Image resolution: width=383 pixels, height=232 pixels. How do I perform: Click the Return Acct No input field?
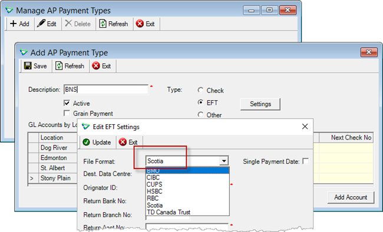click(187, 226)
